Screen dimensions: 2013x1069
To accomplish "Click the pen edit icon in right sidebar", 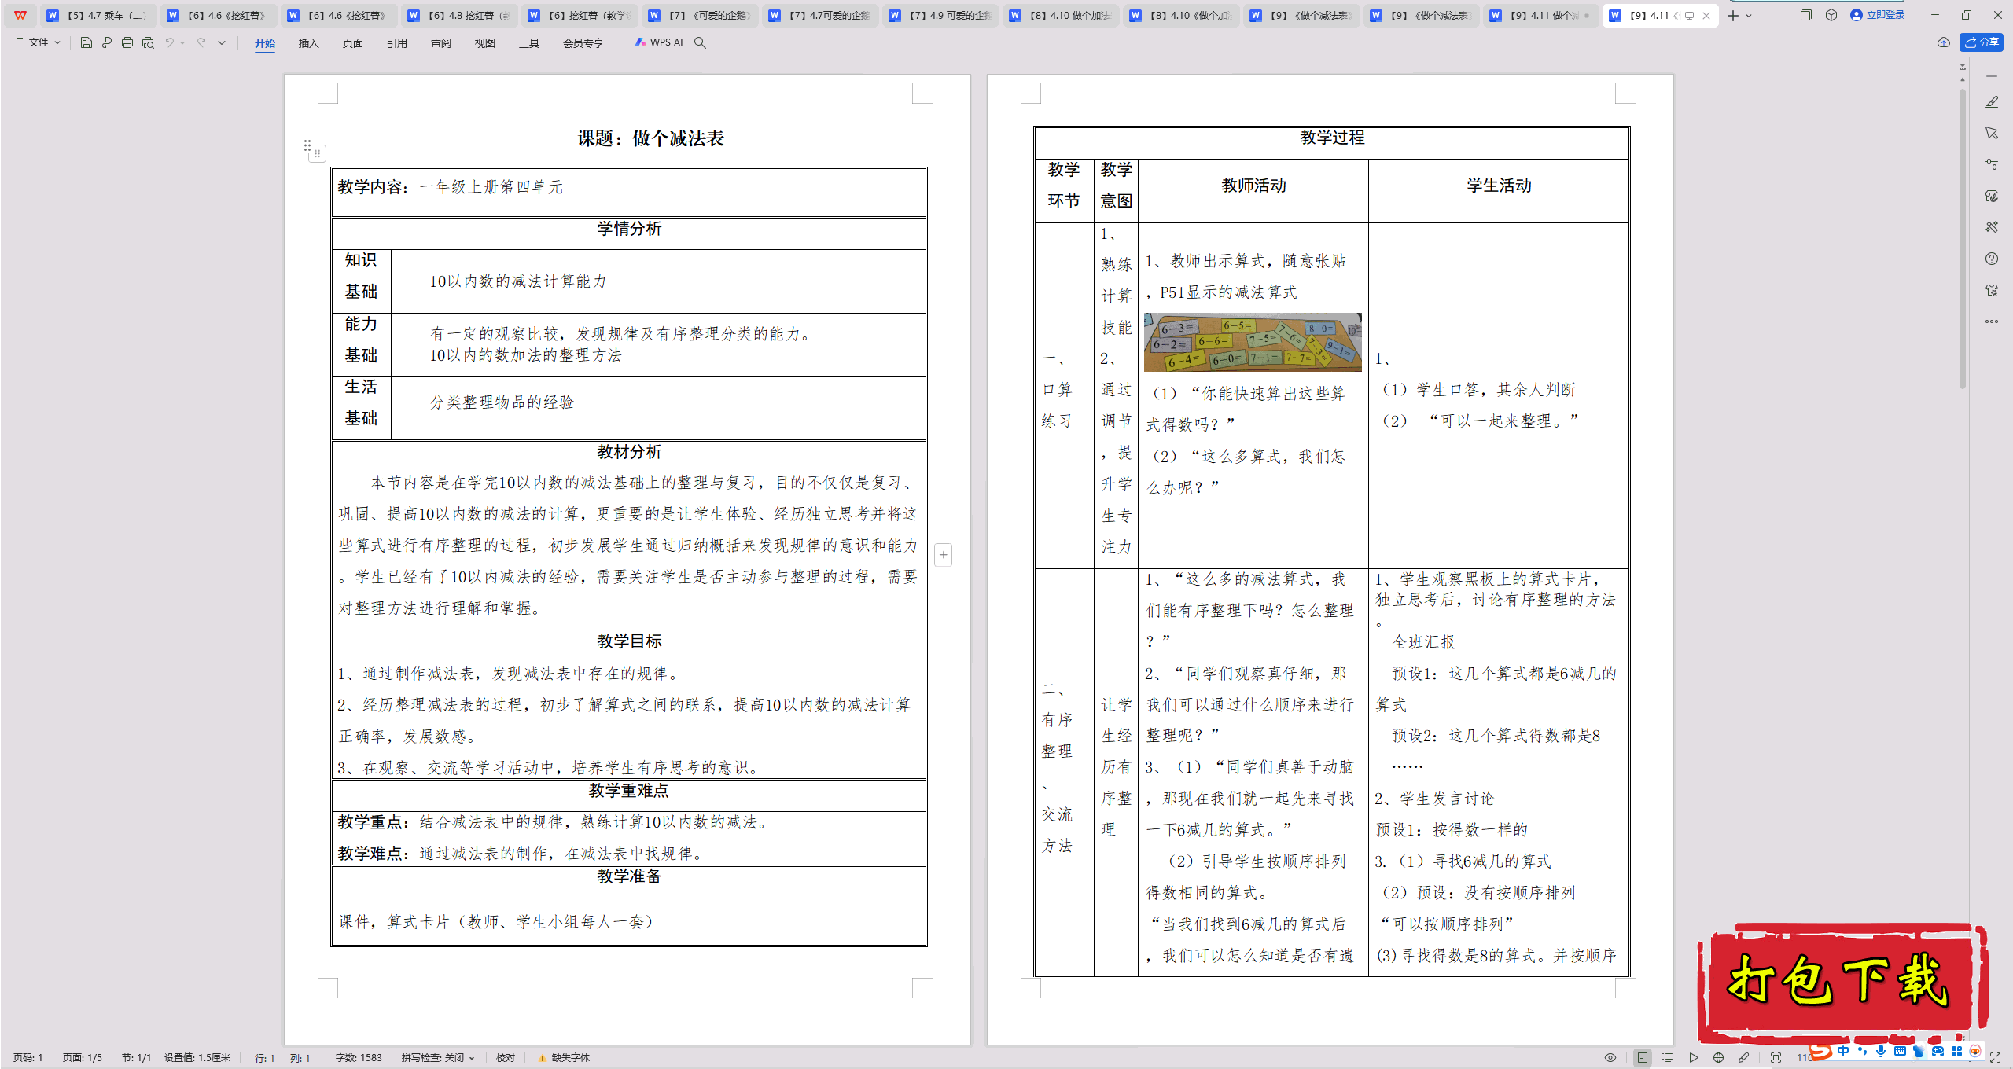I will [x=1992, y=102].
